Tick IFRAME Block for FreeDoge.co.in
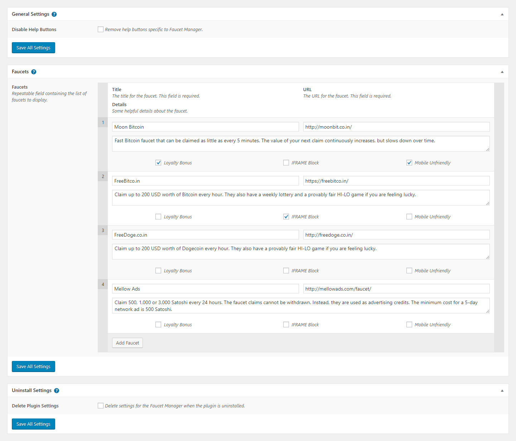The height and width of the screenshot is (441, 516). tap(286, 271)
